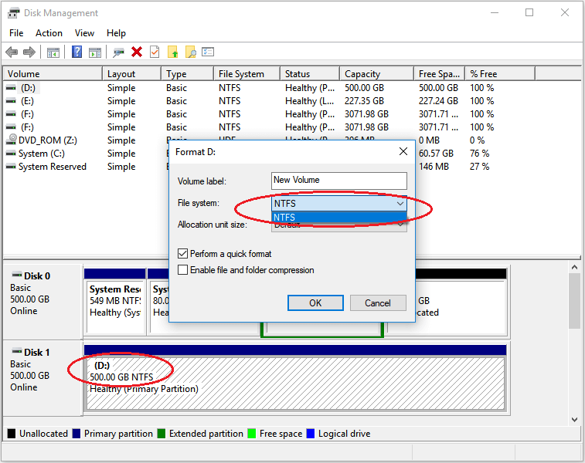
Task: Click the Properties checkmark page icon
Action: pos(155,52)
